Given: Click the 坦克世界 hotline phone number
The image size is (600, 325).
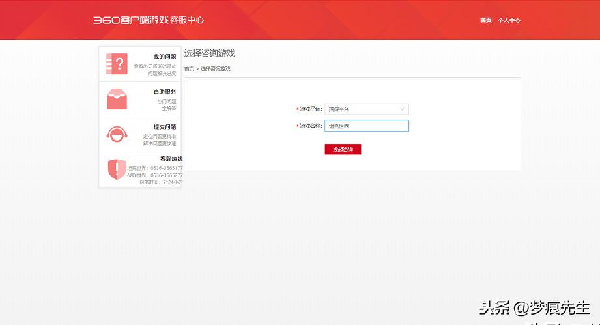Looking at the screenshot, I should (x=166, y=168).
